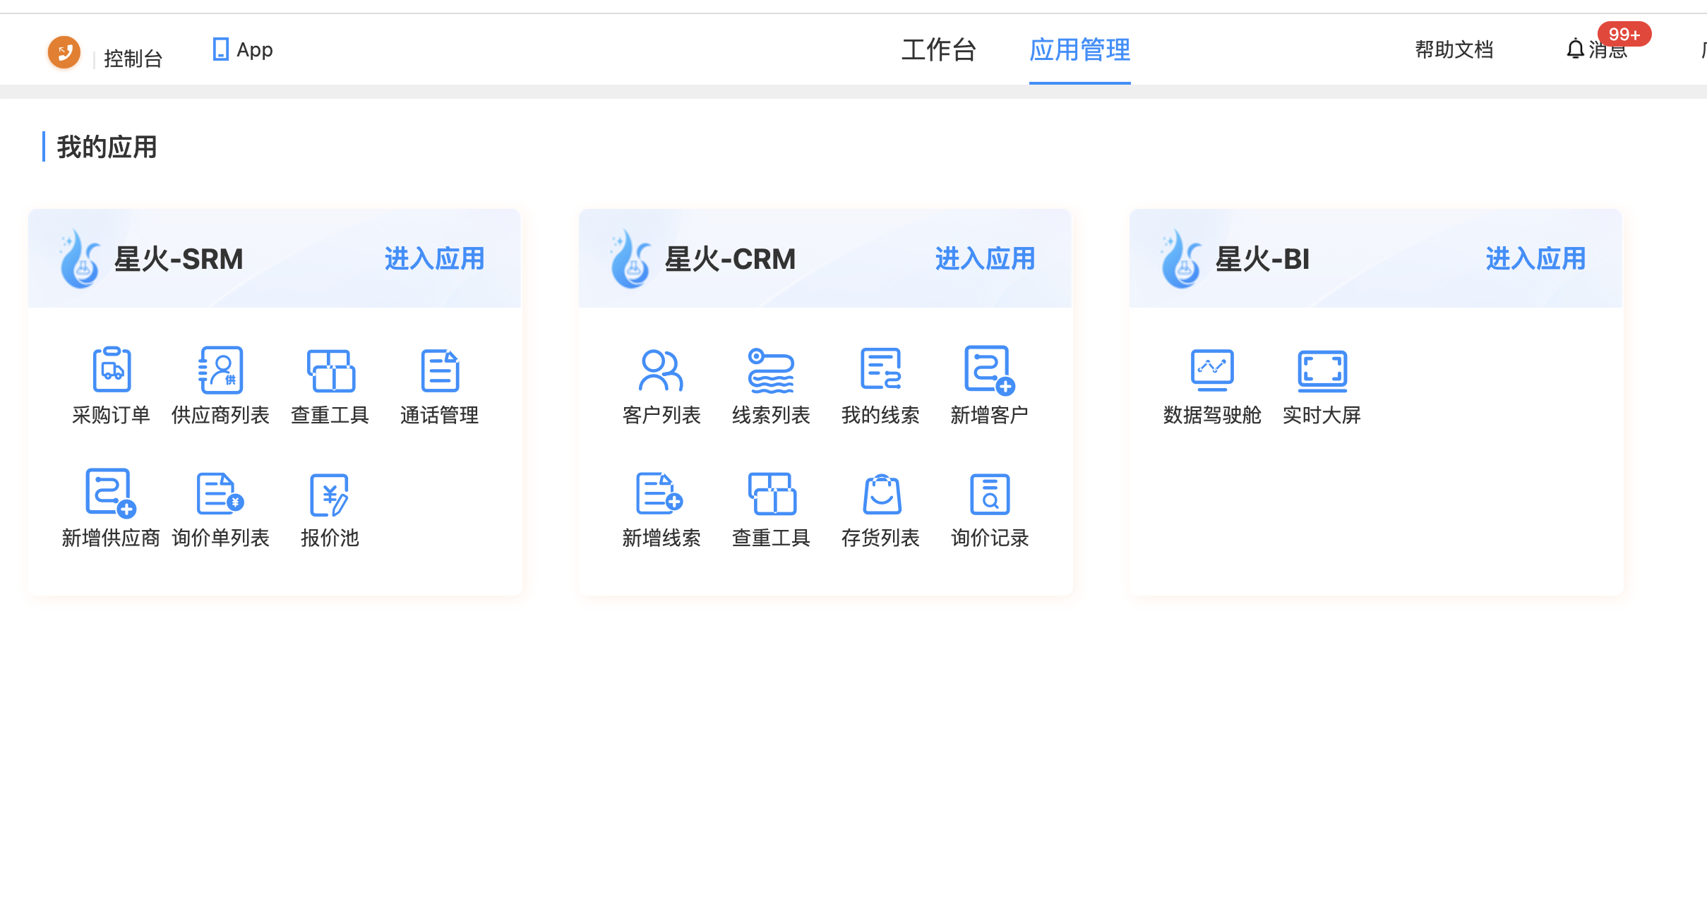Click the 新增供应商 add supplier icon
The width and height of the screenshot is (1707, 899).
pyautogui.click(x=111, y=493)
